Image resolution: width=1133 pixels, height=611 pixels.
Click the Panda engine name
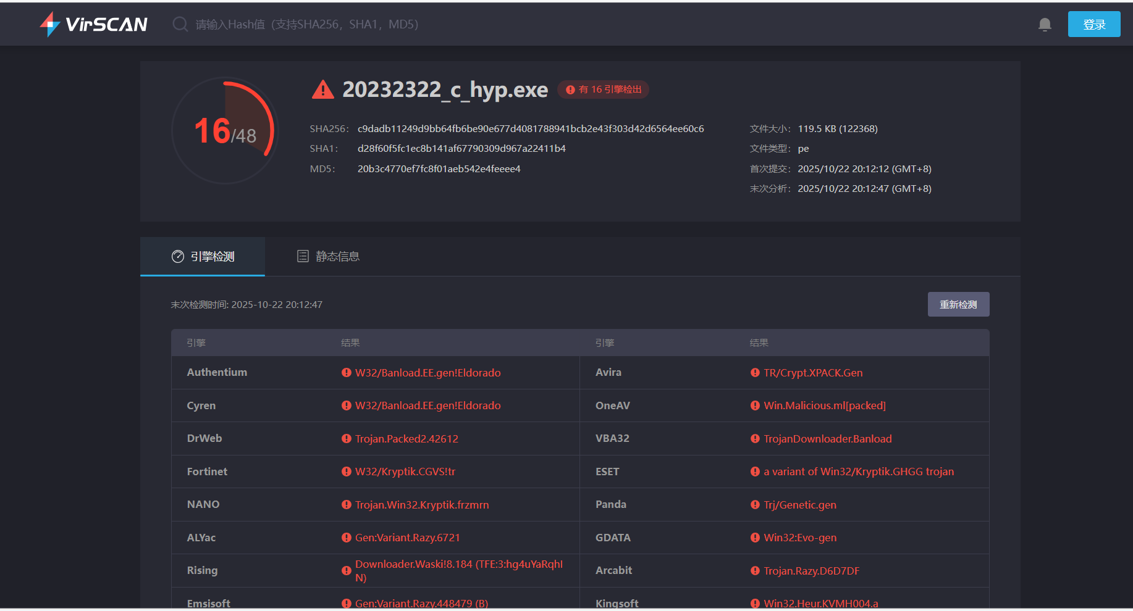[x=611, y=505]
